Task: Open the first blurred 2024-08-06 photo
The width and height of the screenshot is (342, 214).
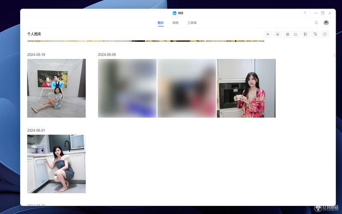Action: [x=127, y=88]
